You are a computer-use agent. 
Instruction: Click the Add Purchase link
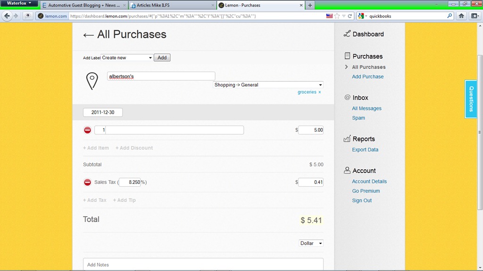click(x=368, y=77)
